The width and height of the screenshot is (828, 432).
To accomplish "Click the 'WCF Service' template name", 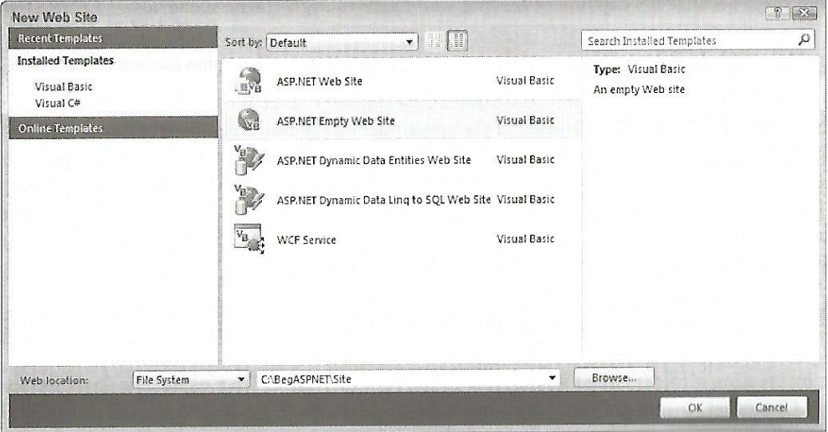I will pyautogui.click(x=306, y=239).
